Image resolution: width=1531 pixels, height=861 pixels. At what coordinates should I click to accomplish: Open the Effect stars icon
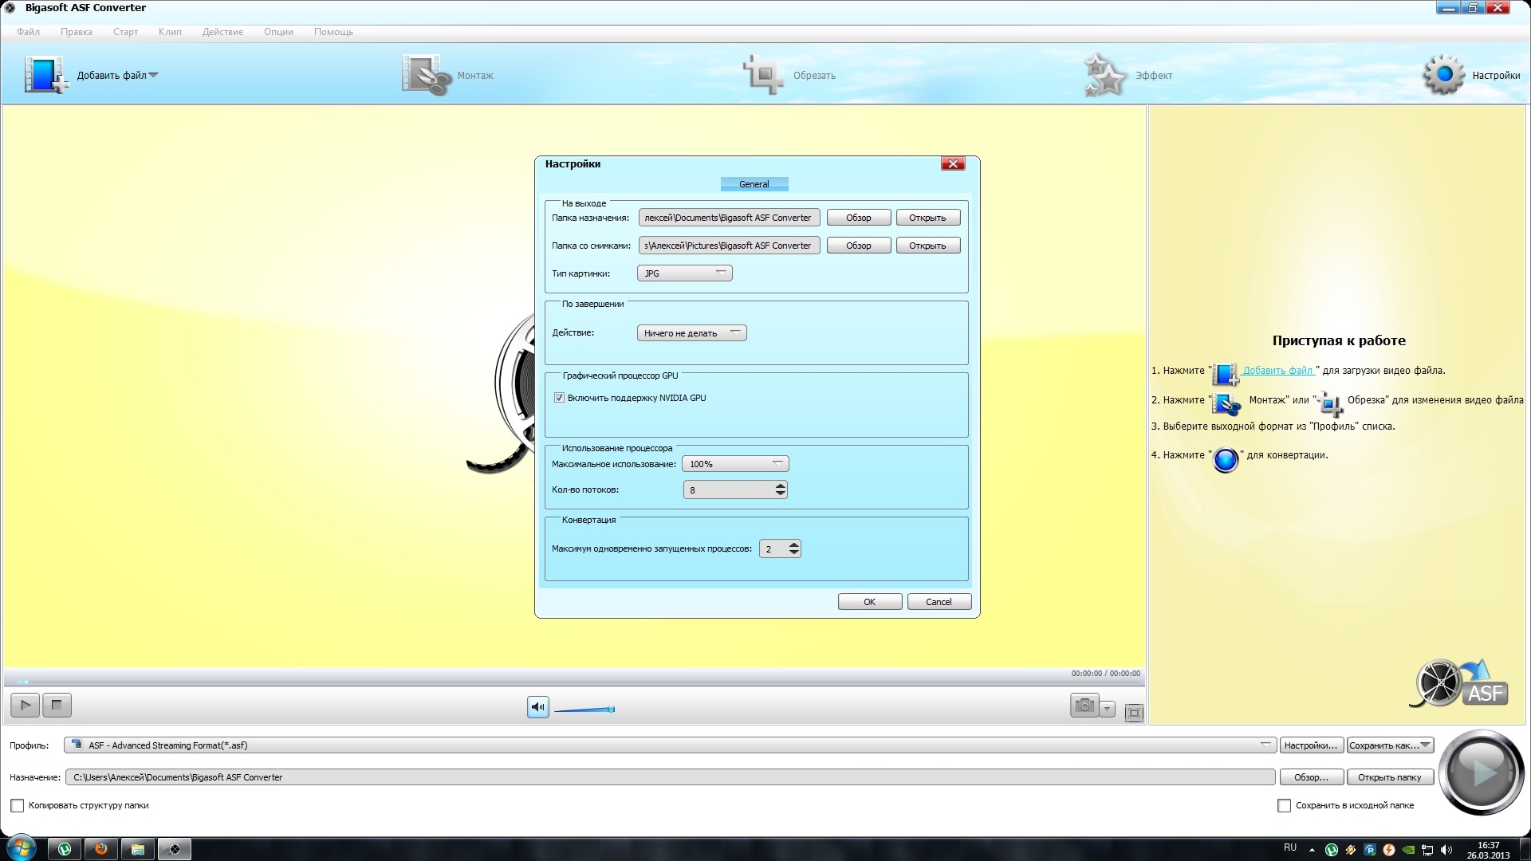tap(1104, 76)
